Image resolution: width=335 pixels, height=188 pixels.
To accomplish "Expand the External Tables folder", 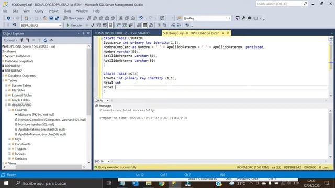I will point(6,95).
